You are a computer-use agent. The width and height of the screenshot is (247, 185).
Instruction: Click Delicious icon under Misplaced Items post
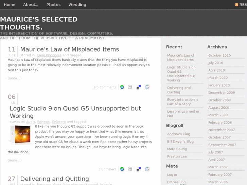(x=139, y=87)
